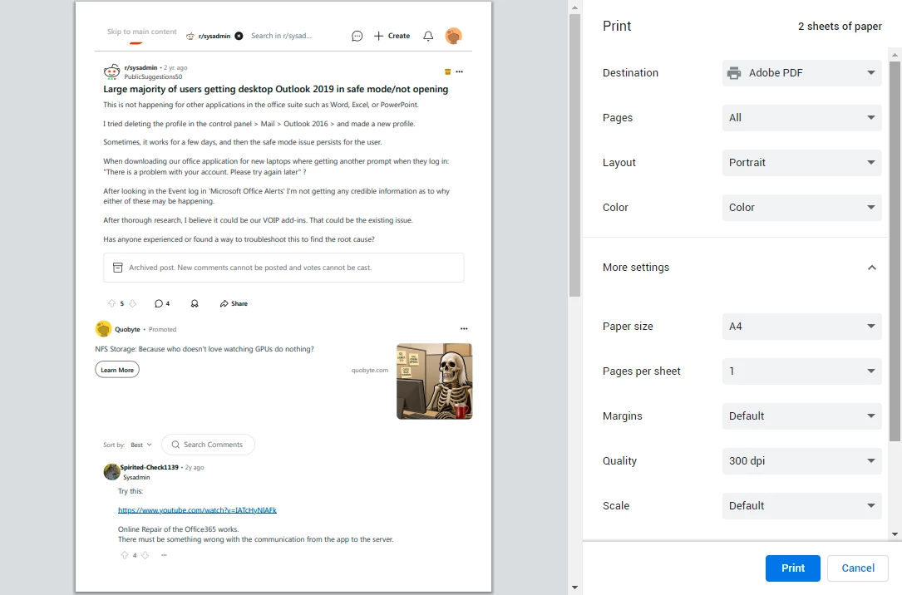This screenshot has height=595, width=902.
Task: Click the Spirited-Check1139 user avatar
Action: click(111, 471)
